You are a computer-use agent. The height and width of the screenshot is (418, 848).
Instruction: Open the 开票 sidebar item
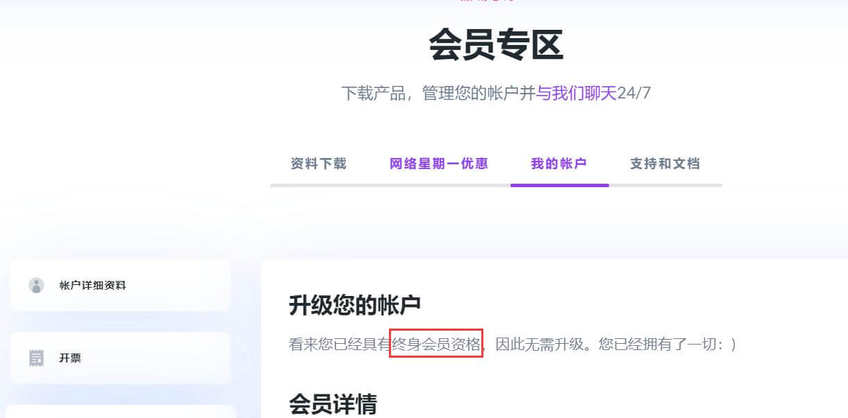coord(120,358)
